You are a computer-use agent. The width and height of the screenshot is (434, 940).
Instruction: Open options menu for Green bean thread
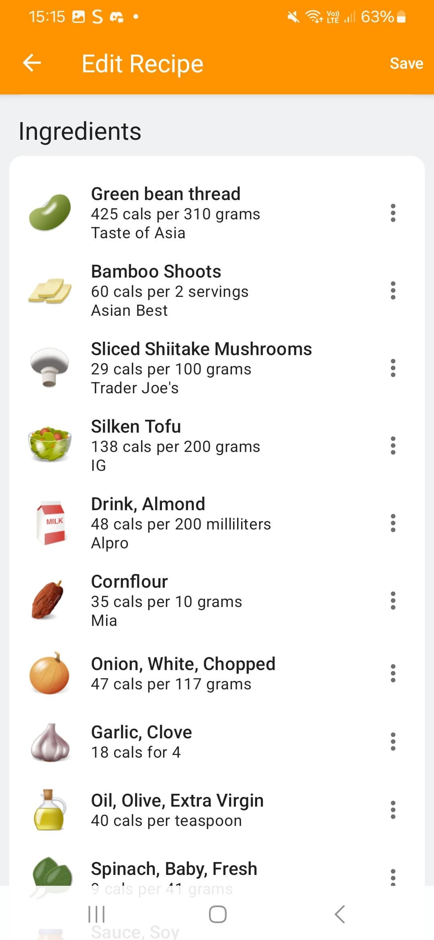(393, 213)
